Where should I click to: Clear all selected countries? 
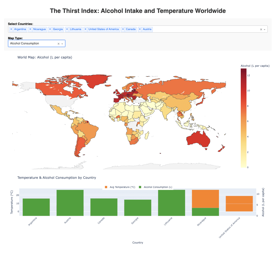(261, 29)
